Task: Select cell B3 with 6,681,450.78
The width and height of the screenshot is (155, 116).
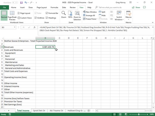Action: click(x=45, y=47)
